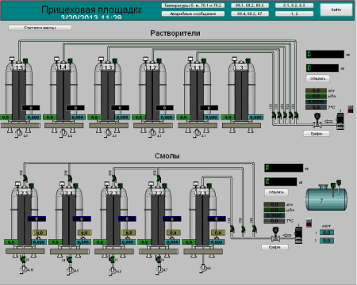
Task: Select solvent pump 5
Action: point(340,121)
